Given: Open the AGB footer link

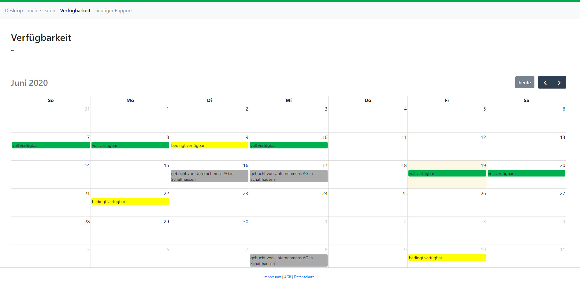Looking at the screenshot, I should pyautogui.click(x=287, y=277).
